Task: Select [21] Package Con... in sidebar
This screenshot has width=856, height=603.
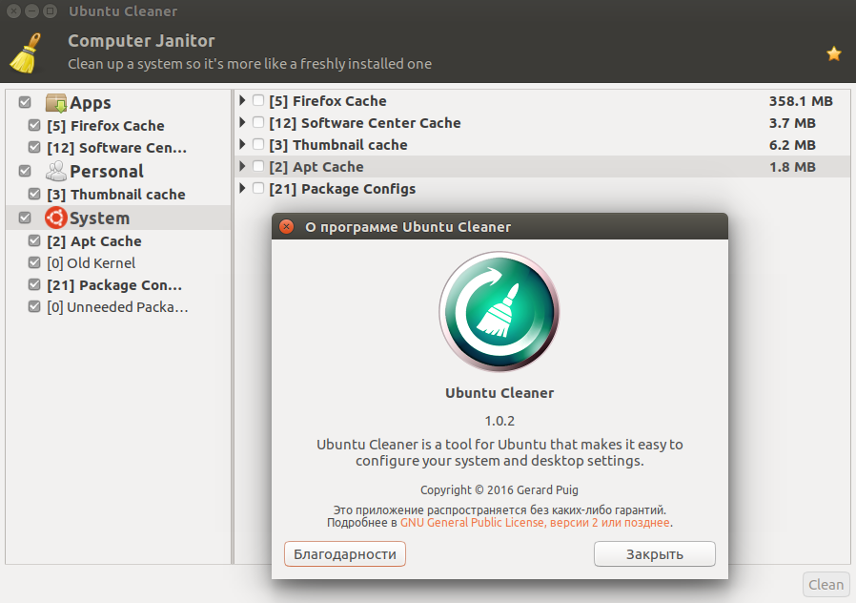Action: tap(114, 285)
